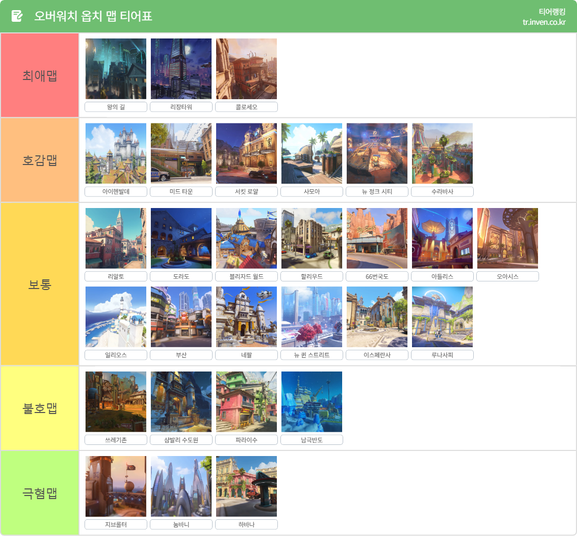The width and height of the screenshot is (577, 536).
Task: Pick the 쓰레기촌 map thumbnail
Action: coord(116,402)
